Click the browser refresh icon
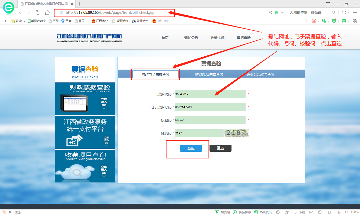 [x=38, y=13]
